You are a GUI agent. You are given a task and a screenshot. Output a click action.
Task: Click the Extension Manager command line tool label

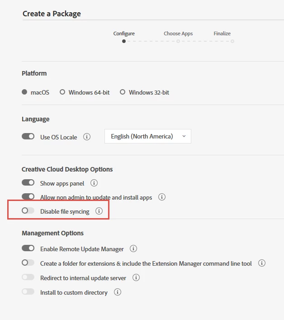coord(146,264)
